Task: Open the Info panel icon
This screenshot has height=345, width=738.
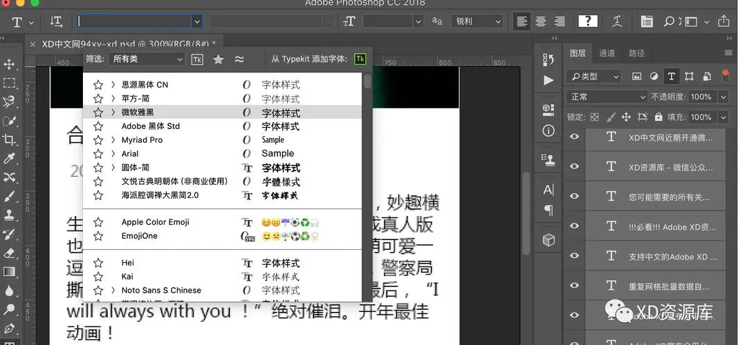Action: click(x=548, y=130)
